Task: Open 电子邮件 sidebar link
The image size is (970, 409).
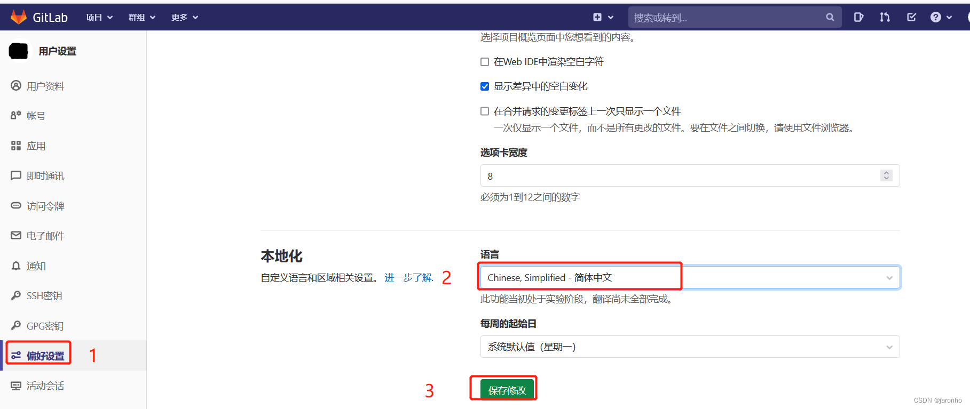Action: pyautogui.click(x=45, y=236)
